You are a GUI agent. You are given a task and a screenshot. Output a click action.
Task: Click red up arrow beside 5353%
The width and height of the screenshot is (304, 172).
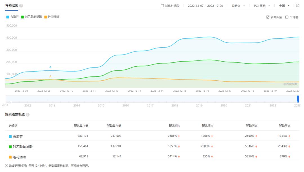click(x=179, y=146)
